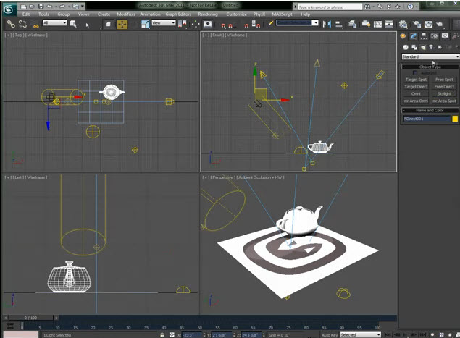Image resolution: width=460 pixels, height=338 pixels.
Task: Click the Select and Manipulate icon
Action: pos(196,25)
